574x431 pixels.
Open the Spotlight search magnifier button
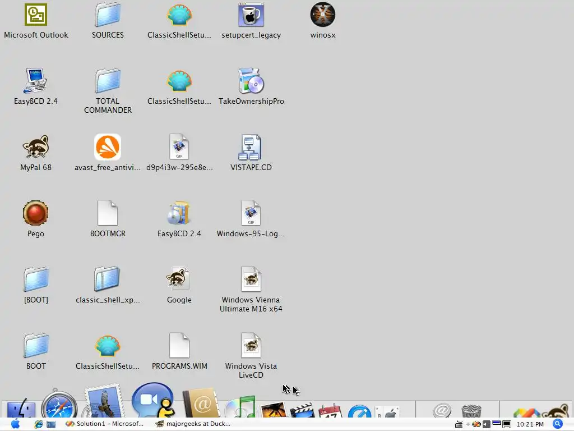pos(558,424)
